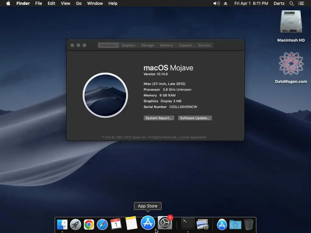Launch Launchpad rocket icon in Dock

[76, 225]
